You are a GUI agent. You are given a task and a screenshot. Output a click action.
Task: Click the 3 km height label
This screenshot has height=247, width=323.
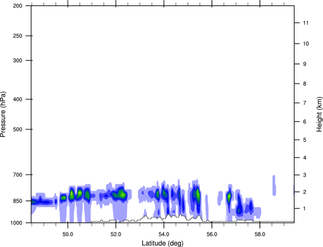305,175
